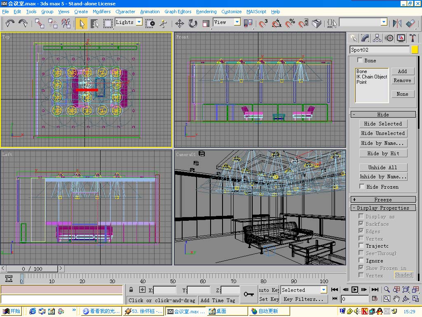Toggle the Ignore display property checkbox
Screen dimensions: 422x317
[361, 260]
